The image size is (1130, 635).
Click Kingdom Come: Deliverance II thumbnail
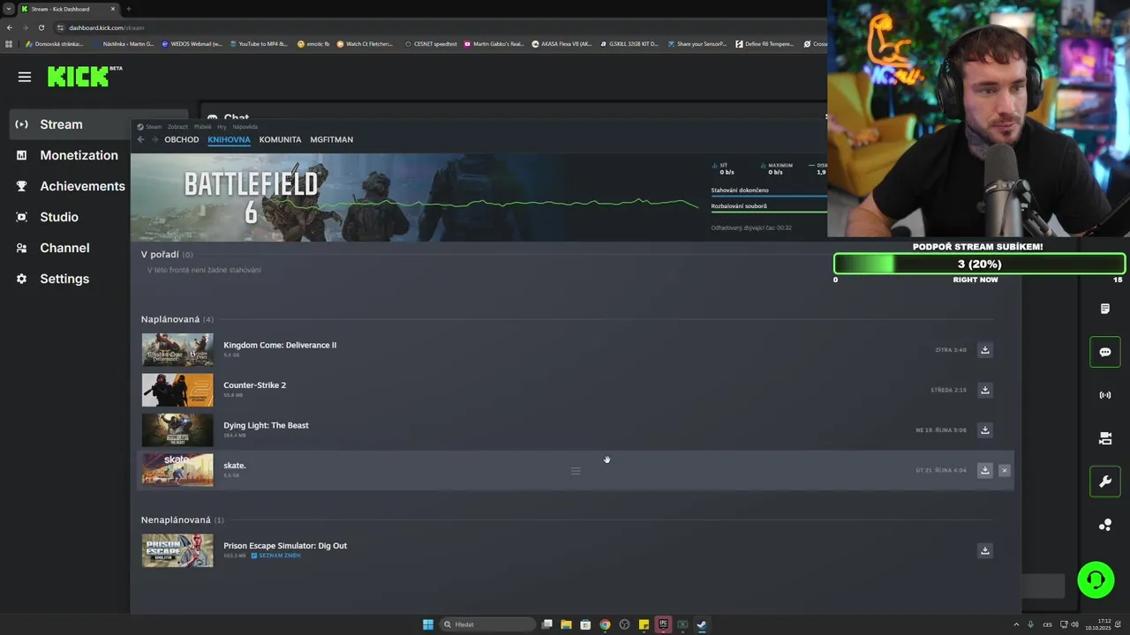[177, 350]
